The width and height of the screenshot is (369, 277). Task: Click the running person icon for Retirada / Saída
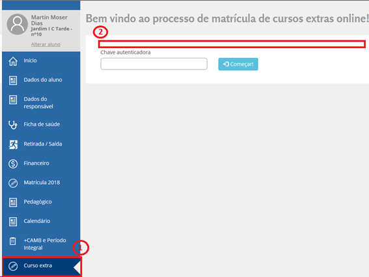(13, 144)
